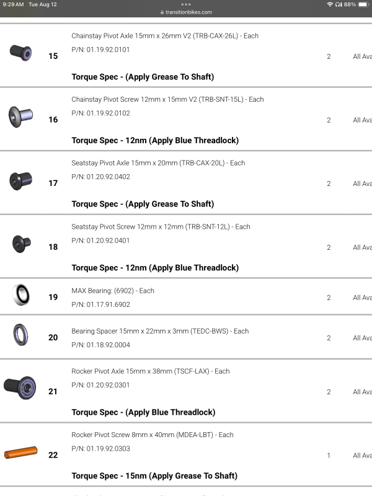Tap the Bearing Spacer ring image
This screenshot has width=372, height=496.
coord(21,335)
